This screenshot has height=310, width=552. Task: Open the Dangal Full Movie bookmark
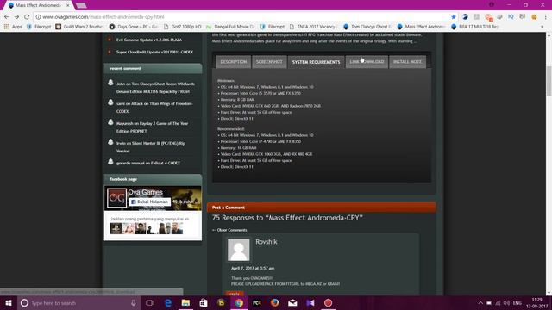point(230,27)
